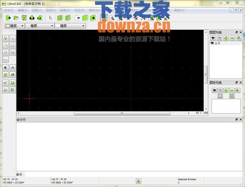Image resolution: width=245 pixels, height=187 pixels.
Task: Click the horizontal scrollbar thumb below canvas
Action: pos(122,113)
